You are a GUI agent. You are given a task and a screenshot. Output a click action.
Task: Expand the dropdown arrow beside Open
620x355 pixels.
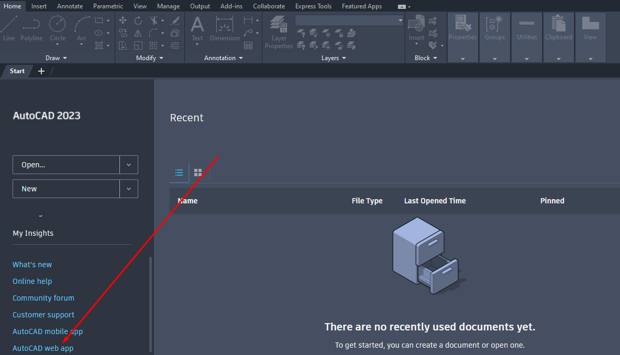pos(129,165)
